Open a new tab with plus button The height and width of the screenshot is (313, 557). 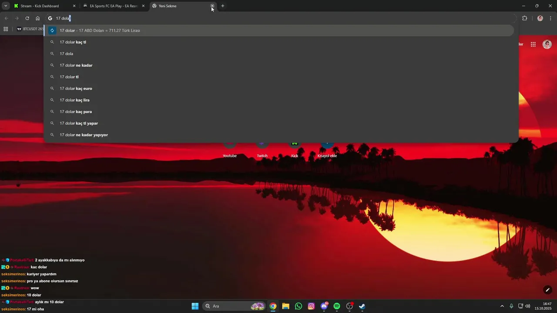(x=223, y=6)
